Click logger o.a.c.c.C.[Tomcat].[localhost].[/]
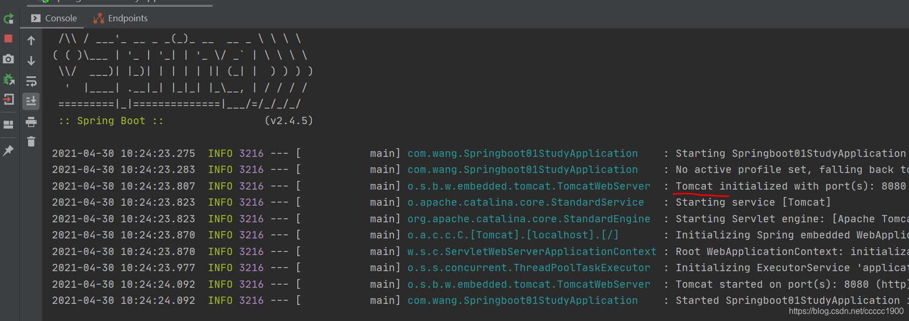This screenshot has width=909, height=321. [x=513, y=235]
